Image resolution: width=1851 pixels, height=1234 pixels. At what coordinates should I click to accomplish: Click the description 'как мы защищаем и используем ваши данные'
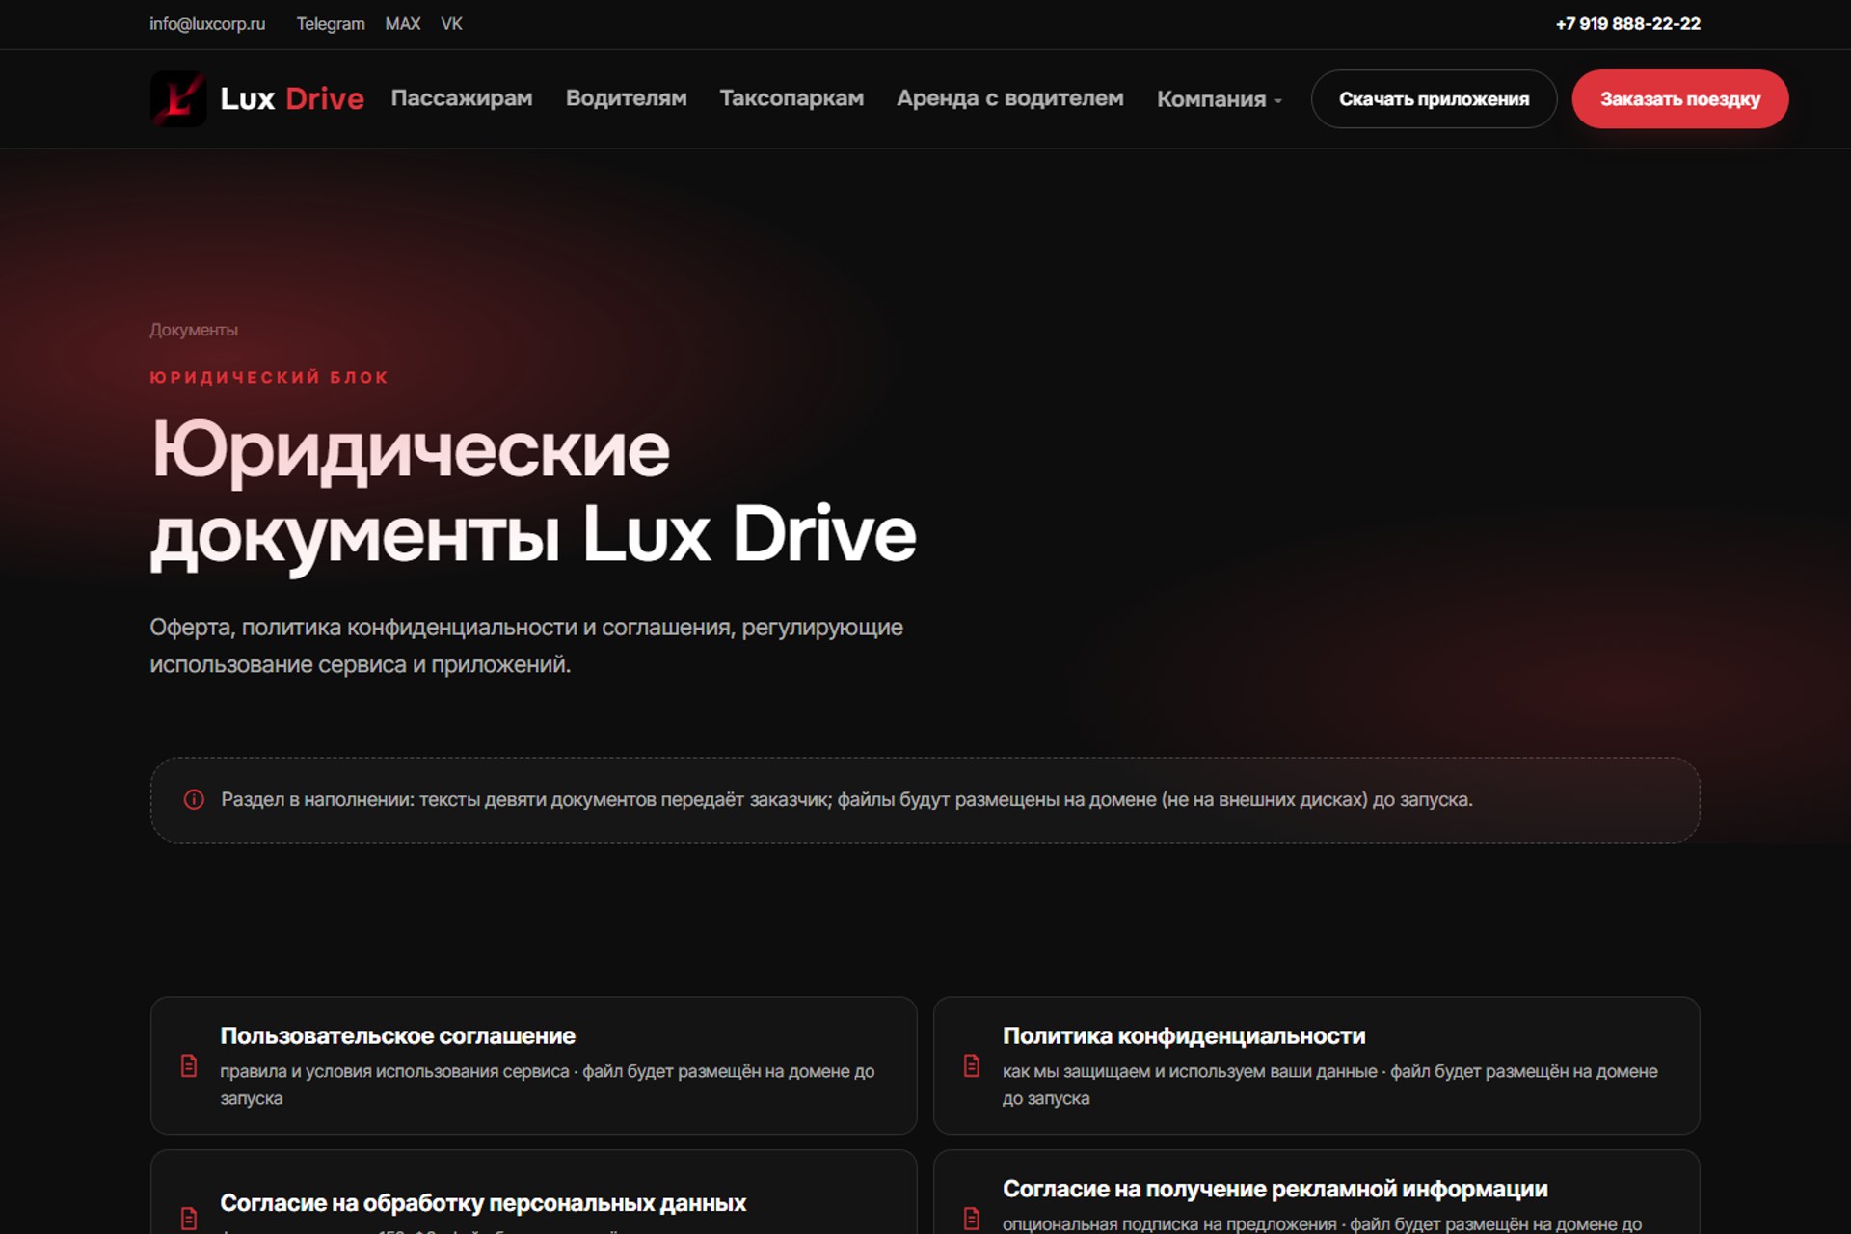1190,1071
